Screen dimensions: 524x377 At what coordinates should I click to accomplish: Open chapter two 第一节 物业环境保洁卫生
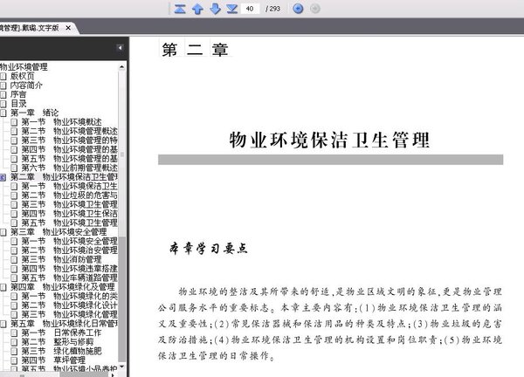point(70,187)
